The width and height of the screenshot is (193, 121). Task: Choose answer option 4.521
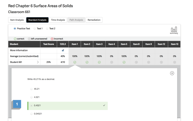[x=31, y=97]
